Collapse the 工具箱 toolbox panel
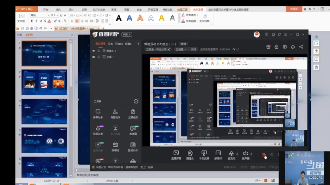330x185 pixels. click(x=136, y=101)
